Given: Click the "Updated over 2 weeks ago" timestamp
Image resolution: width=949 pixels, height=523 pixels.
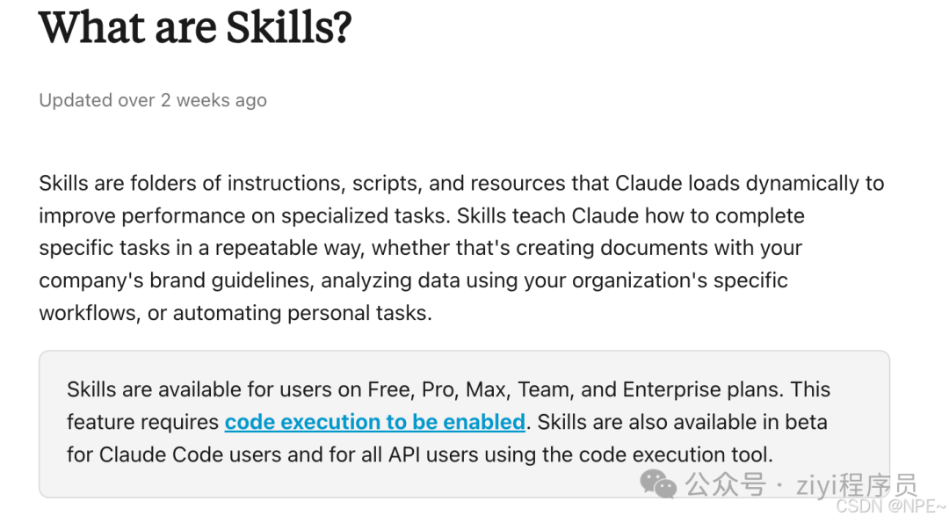Looking at the screenshot, I should [x=153, y=100].
